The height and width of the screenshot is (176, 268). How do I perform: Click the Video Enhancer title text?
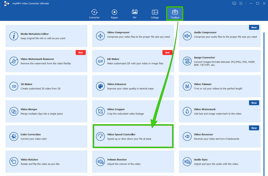point(117,84)
